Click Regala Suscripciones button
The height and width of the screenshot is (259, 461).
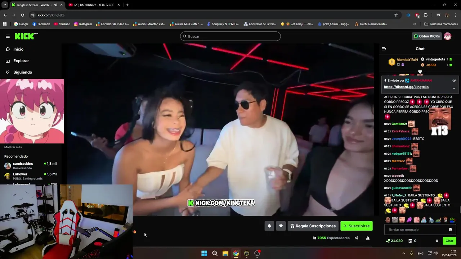tap(313, 226)
